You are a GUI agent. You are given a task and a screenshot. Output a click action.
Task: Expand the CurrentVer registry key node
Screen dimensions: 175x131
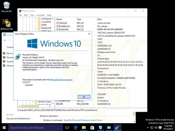36,22
